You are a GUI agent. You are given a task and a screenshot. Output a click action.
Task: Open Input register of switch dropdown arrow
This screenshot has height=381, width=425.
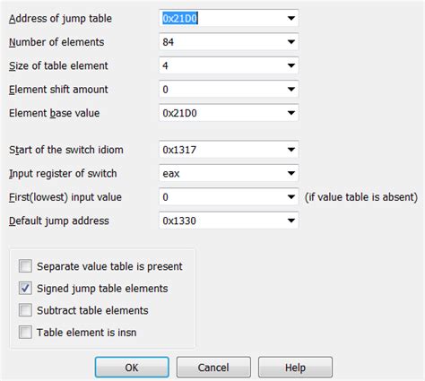291,173
